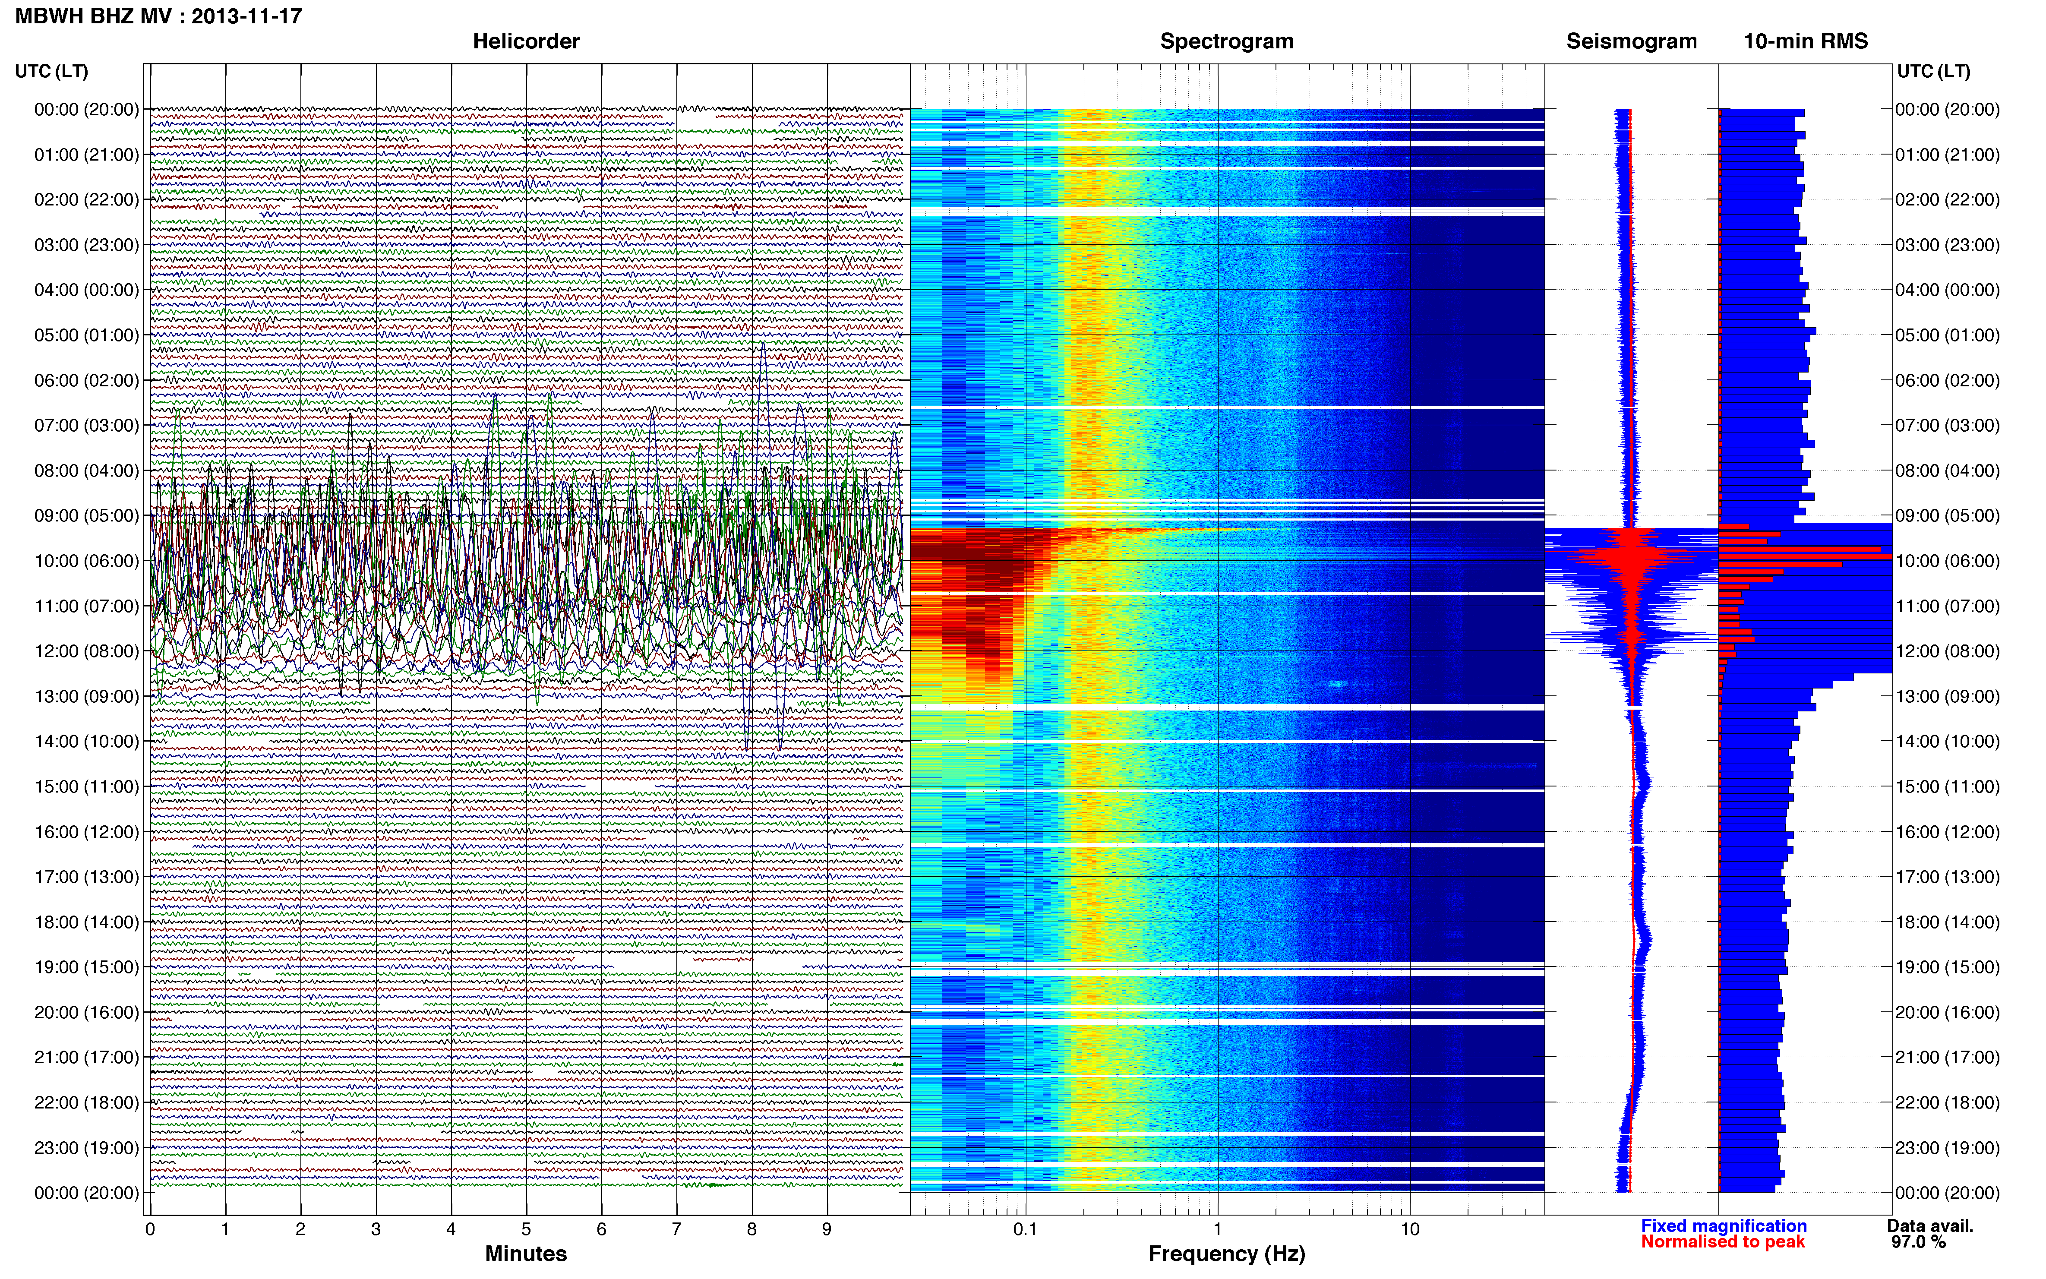Click the 'Seismogram' panel heading
Image resolution: width=2046 pixels, height=1279 pixels.
point(1632,41)
